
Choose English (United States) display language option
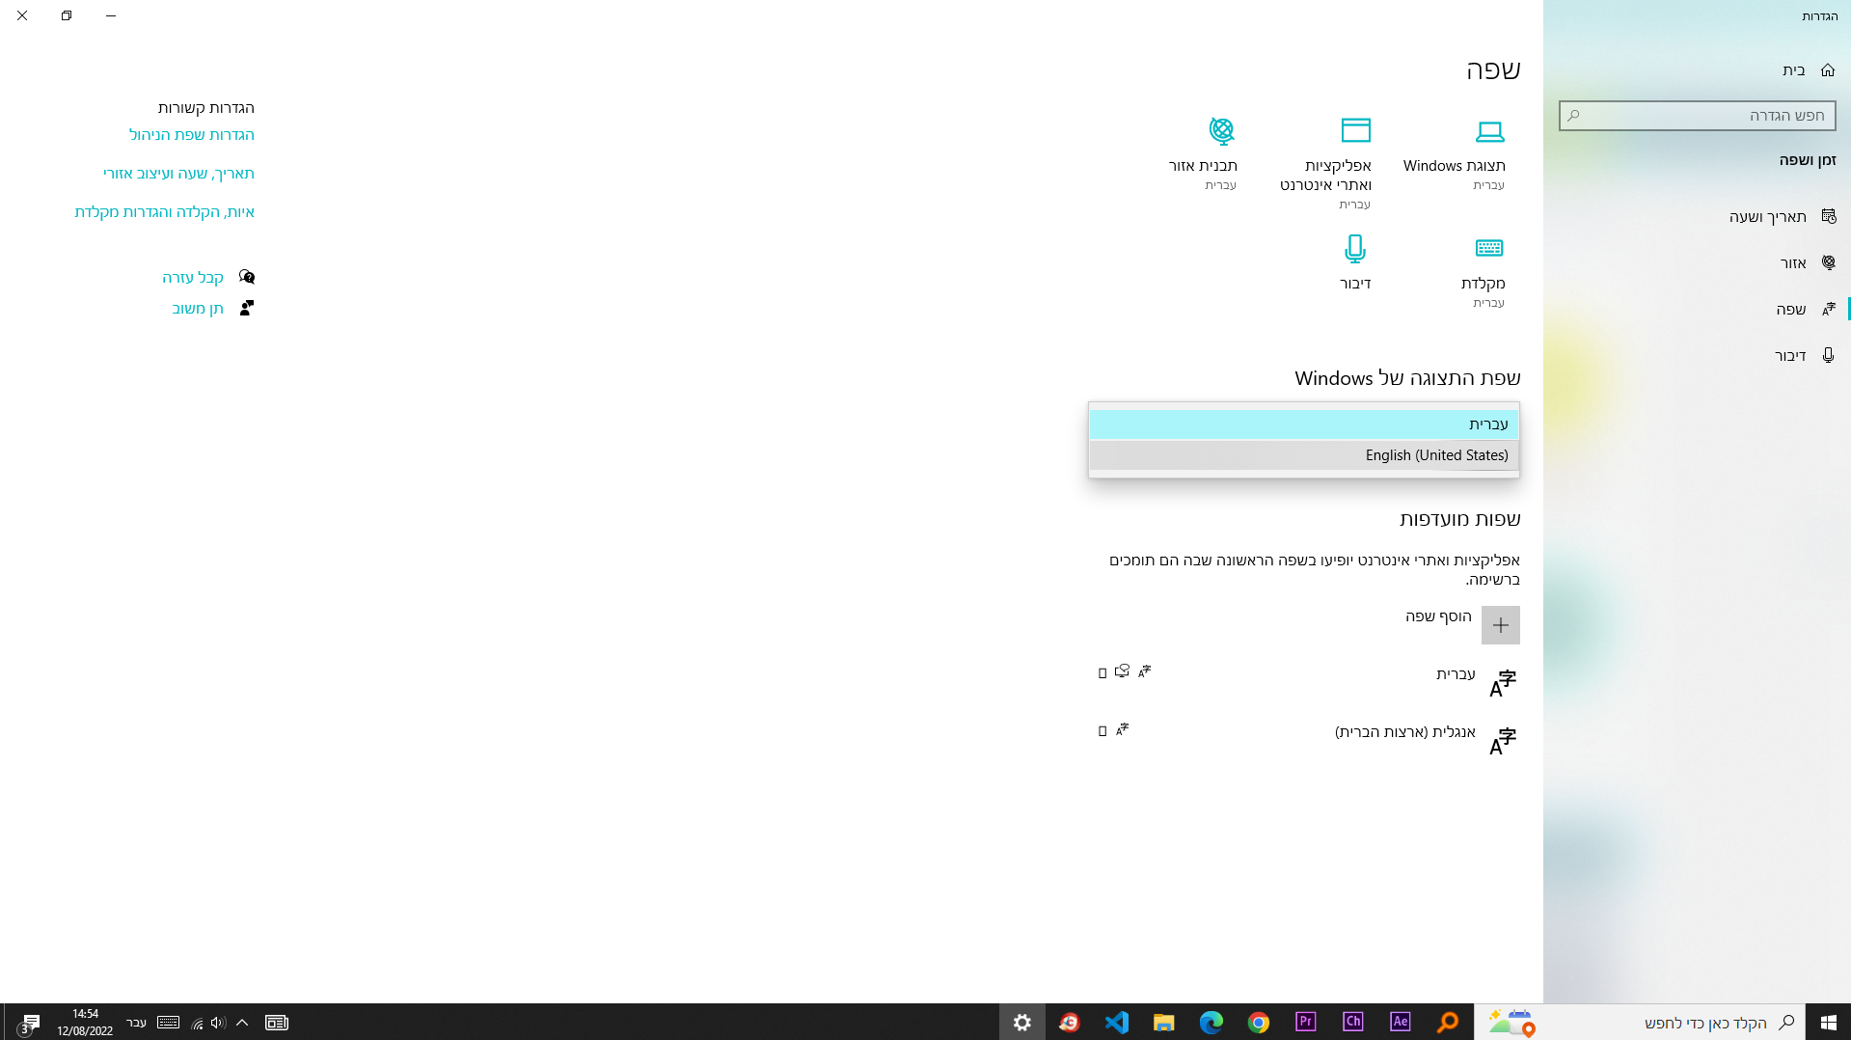tap(1304, 455)
